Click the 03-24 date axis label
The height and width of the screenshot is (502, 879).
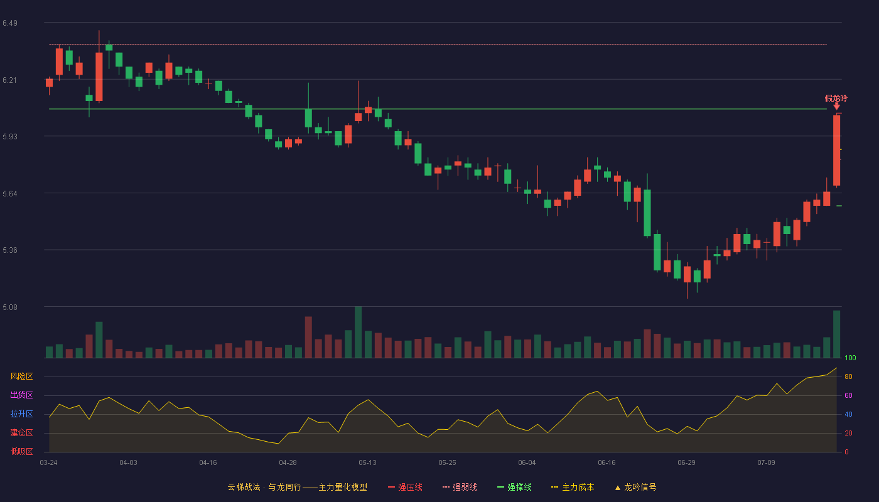tap(48, 462)
